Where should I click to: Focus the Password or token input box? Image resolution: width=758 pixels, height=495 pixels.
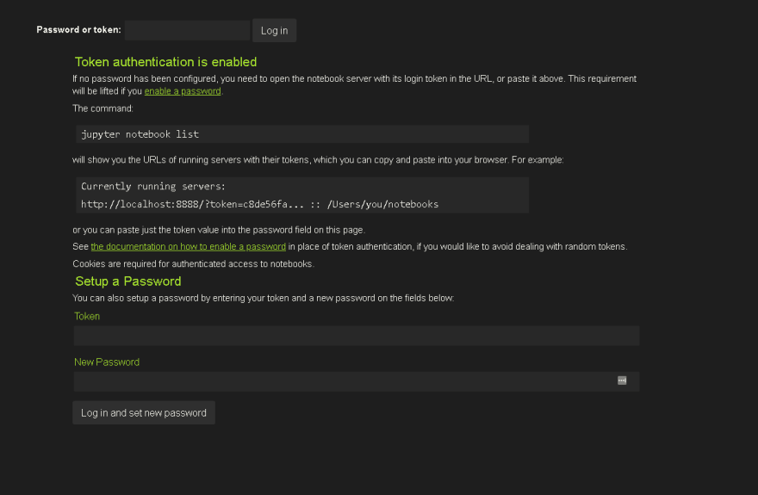[x=187, y=30]
